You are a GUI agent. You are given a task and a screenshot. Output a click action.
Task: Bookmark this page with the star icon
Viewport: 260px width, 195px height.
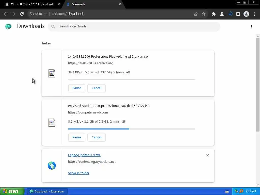pos(204,14)
